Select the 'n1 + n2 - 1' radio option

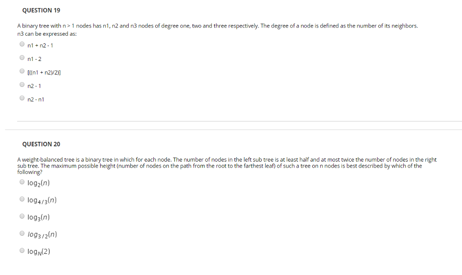[22, 44]
